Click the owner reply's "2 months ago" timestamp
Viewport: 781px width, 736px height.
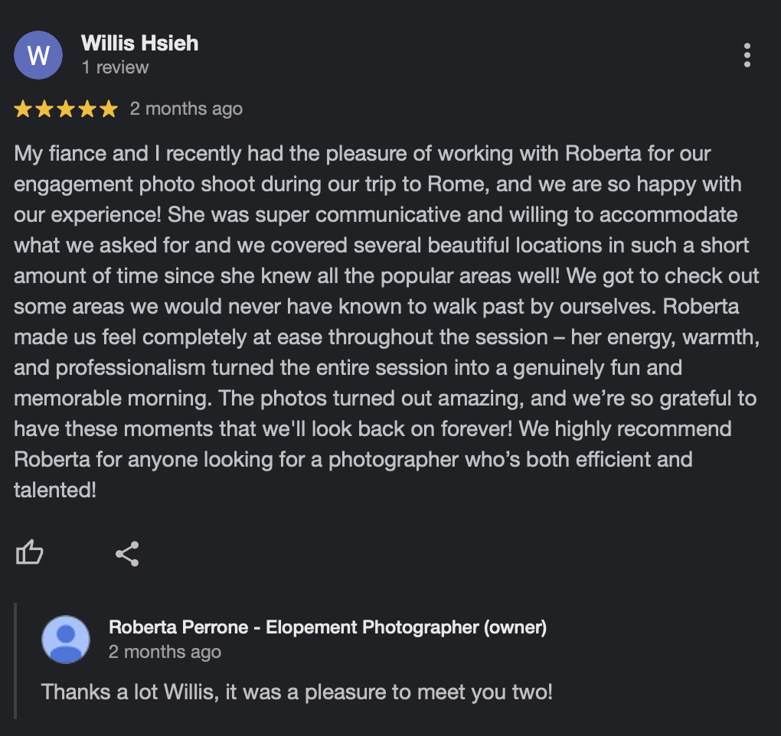(x=165, y=652)
